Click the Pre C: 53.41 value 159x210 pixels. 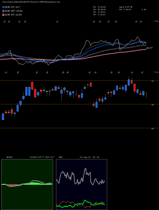[99, 15]
